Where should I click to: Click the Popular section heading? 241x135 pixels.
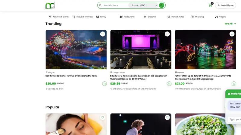point(52,107)
